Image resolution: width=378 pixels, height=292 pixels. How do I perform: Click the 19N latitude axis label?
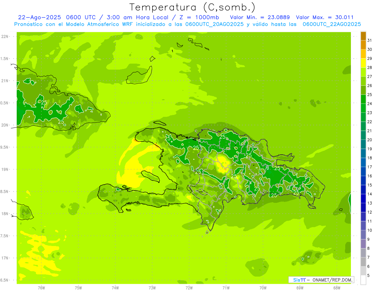(5, 169)
